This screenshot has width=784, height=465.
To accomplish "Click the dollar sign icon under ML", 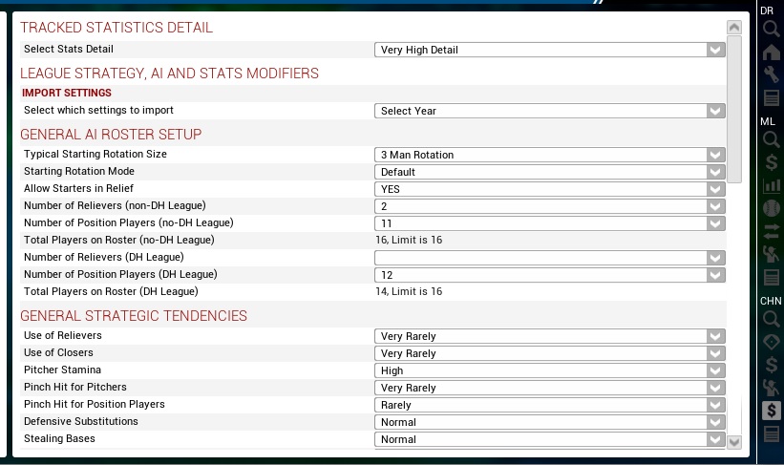I will (772, 162).
